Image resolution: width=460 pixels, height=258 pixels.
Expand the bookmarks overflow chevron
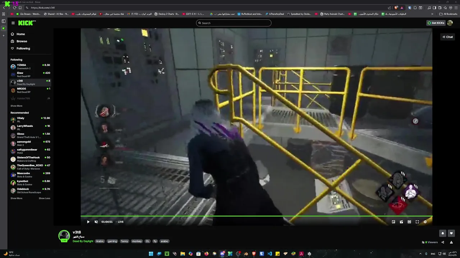pyautogui.click(x=432, y=14)
